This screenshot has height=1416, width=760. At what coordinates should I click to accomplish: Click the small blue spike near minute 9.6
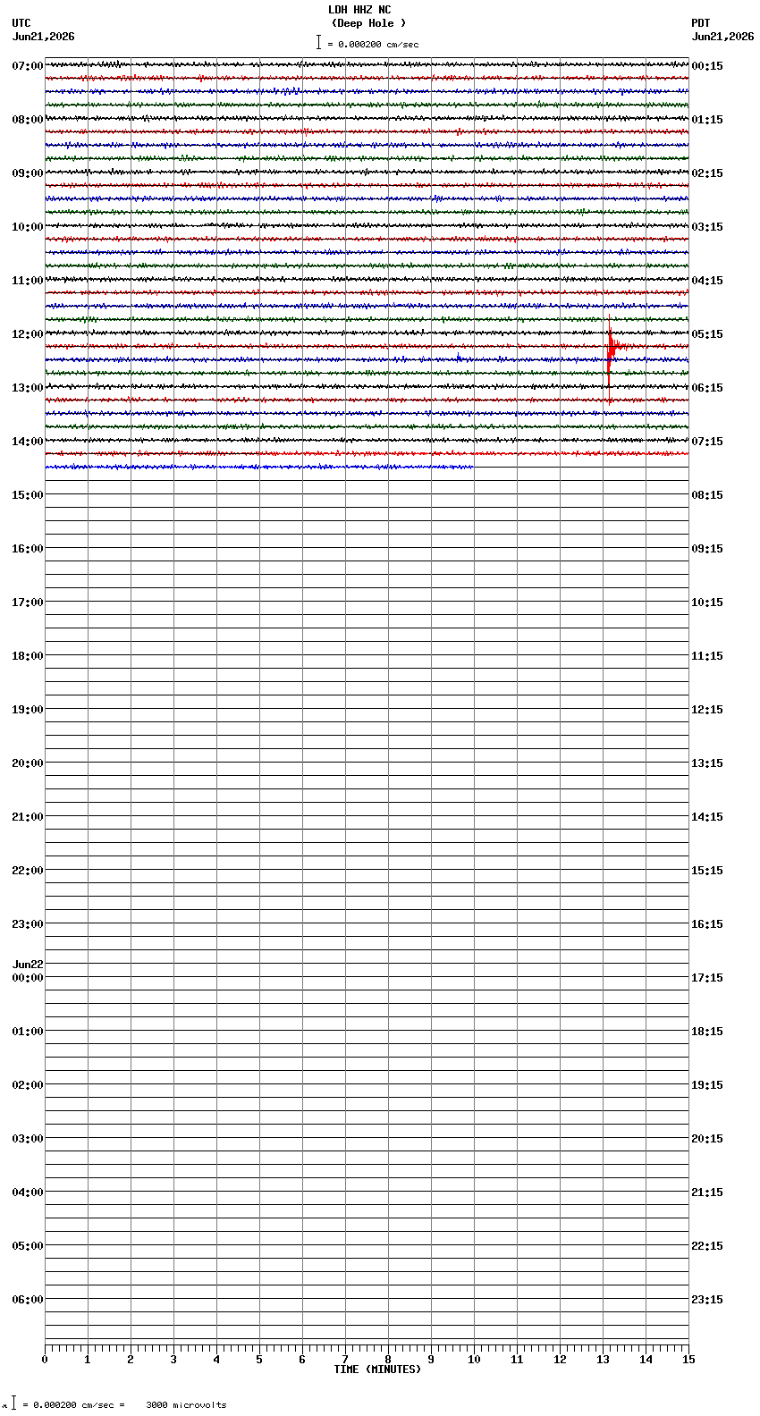point(459,358)
